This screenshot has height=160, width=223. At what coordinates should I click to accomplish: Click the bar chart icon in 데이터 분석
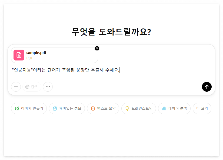(x=164, y=108)
